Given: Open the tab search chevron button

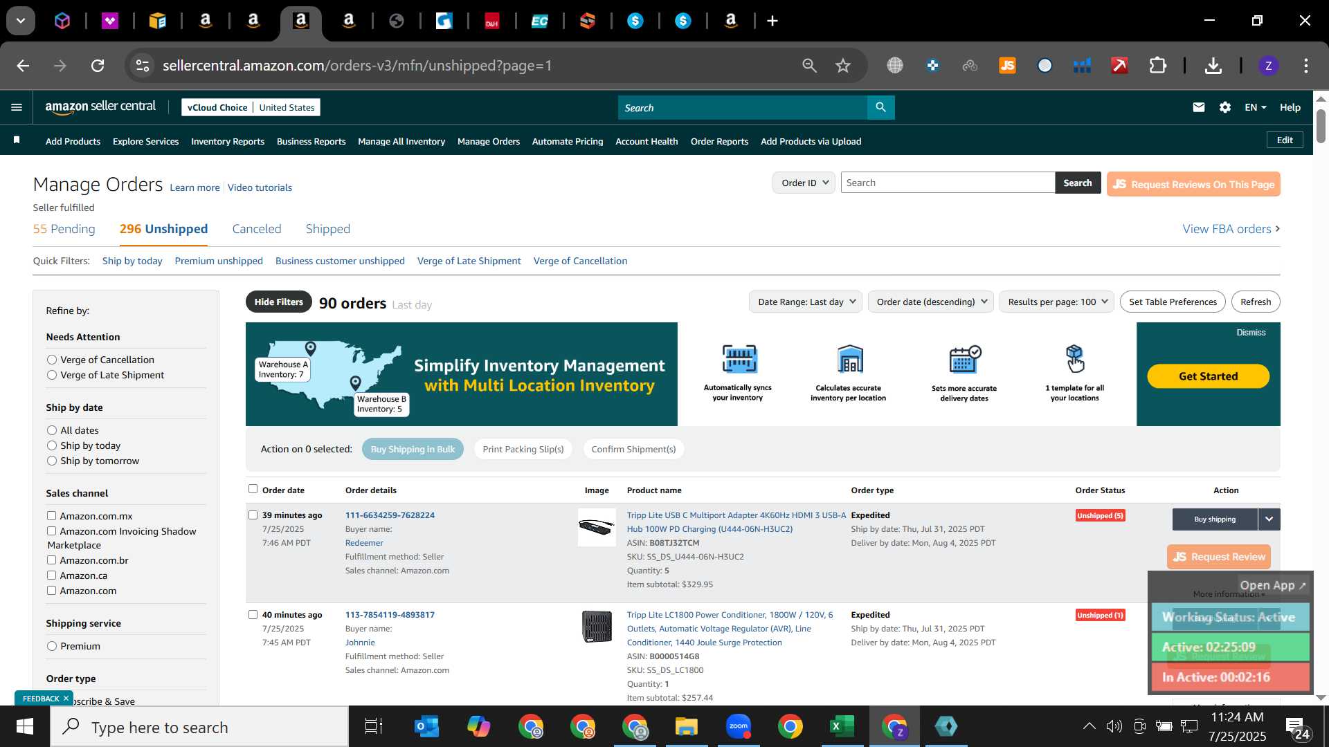Looking at the screenshot, I should tap(21, 21).
